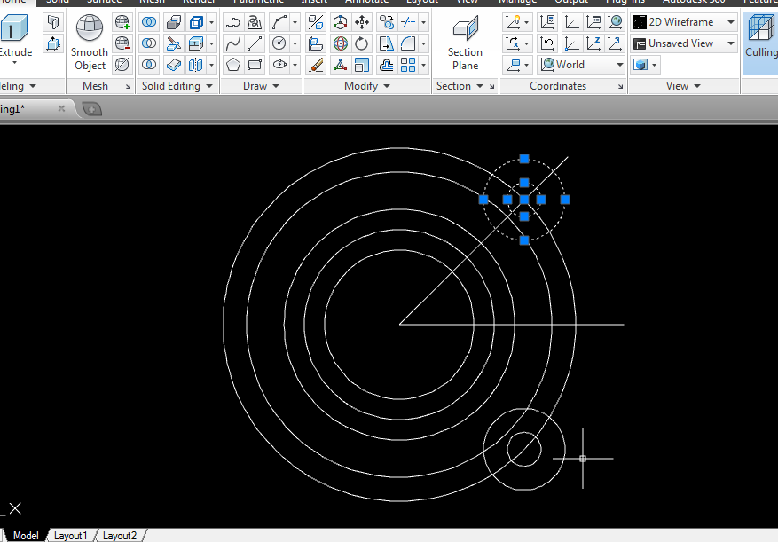Select the Polyline draw tool
Viewport: 778px width, 542px height.
click(x=232, y=22)
